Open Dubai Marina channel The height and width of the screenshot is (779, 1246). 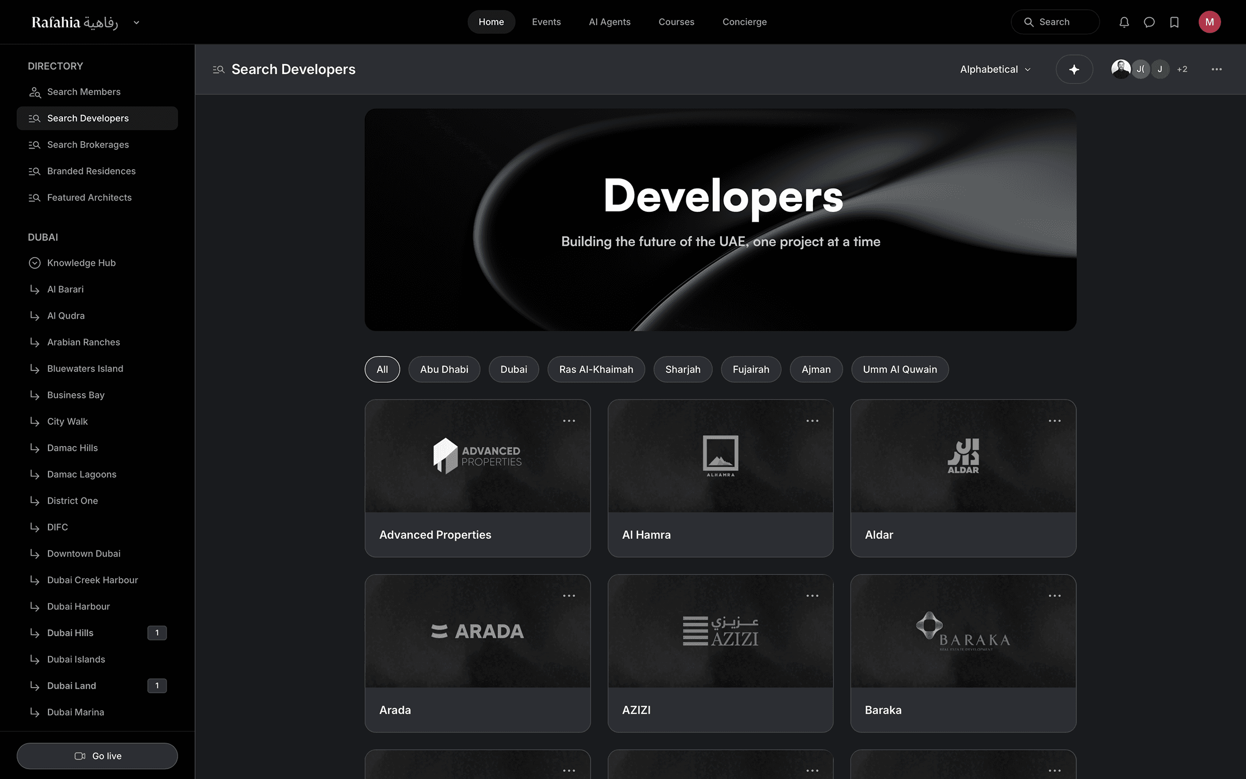click(97, 713)
